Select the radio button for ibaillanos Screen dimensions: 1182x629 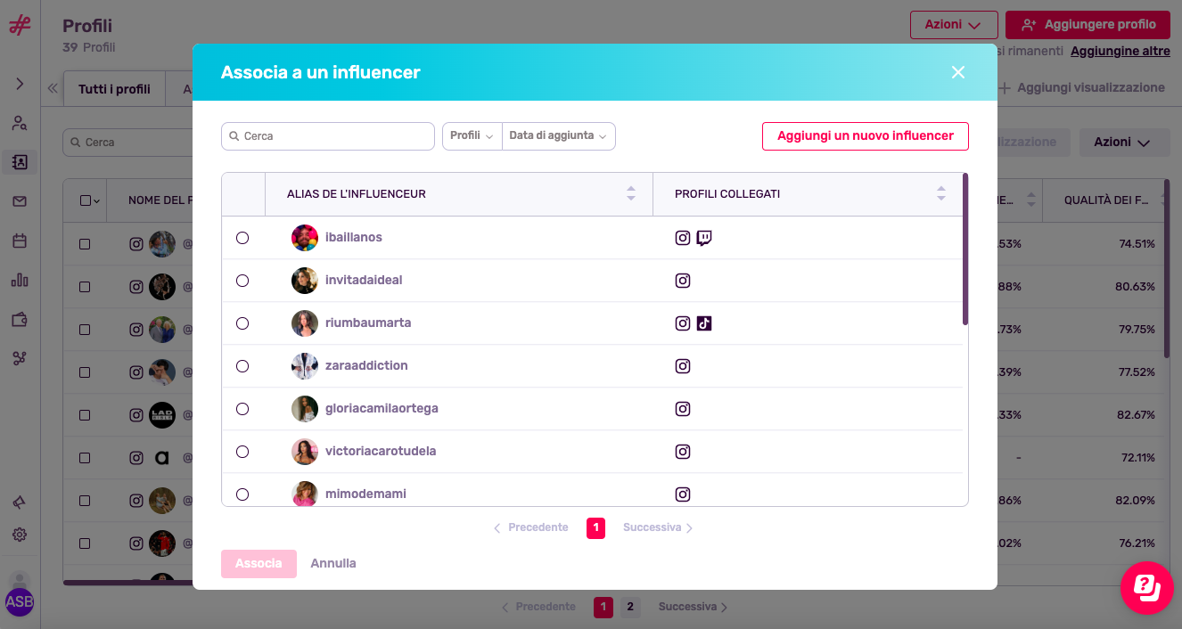pyautogui.click(x=242, y=238)
